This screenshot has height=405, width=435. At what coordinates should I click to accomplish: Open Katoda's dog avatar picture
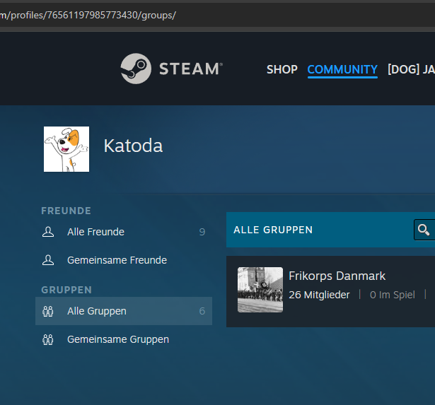pos(66,149)
